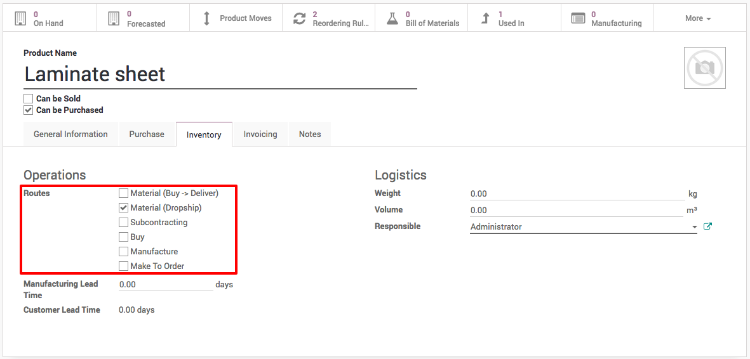Screen dimensions: 750x359
Task: Uncheck the Material (Dropship) route
Action: pos(124,207)
